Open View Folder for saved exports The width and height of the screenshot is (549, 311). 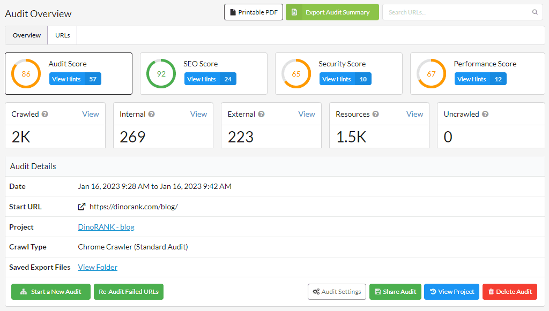[98, 267]
